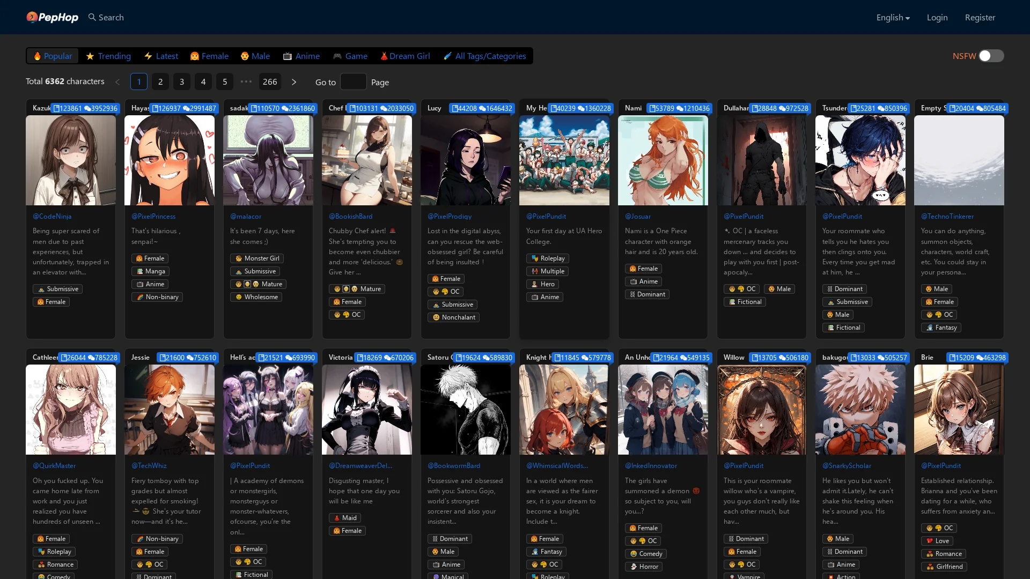Image resolution: width=1030 pixels, height=579 pixels.
Task: Select the Female category tab
Action: click(209, 56)
